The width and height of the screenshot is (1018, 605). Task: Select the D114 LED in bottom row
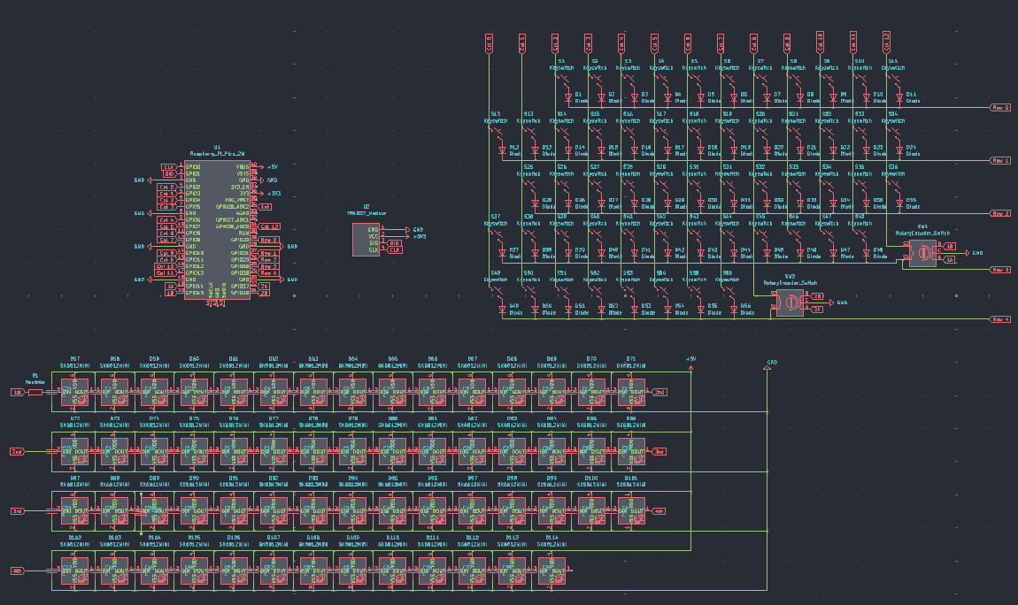551,571
